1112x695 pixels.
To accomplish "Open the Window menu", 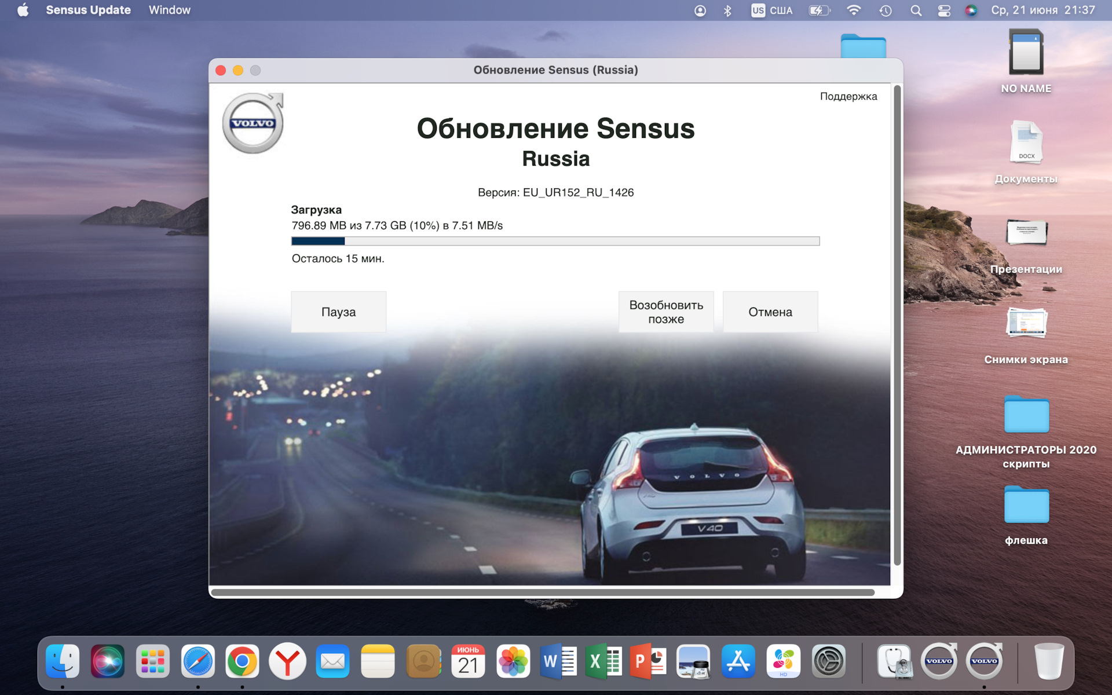I will (169, 10).
